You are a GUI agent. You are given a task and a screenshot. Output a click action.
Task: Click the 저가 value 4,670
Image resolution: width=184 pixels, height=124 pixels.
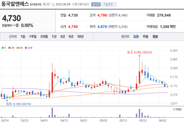102,27
